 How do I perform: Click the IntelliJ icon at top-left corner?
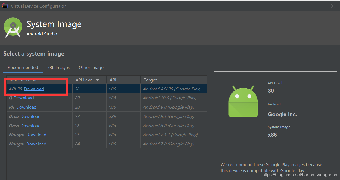(4, 5)
